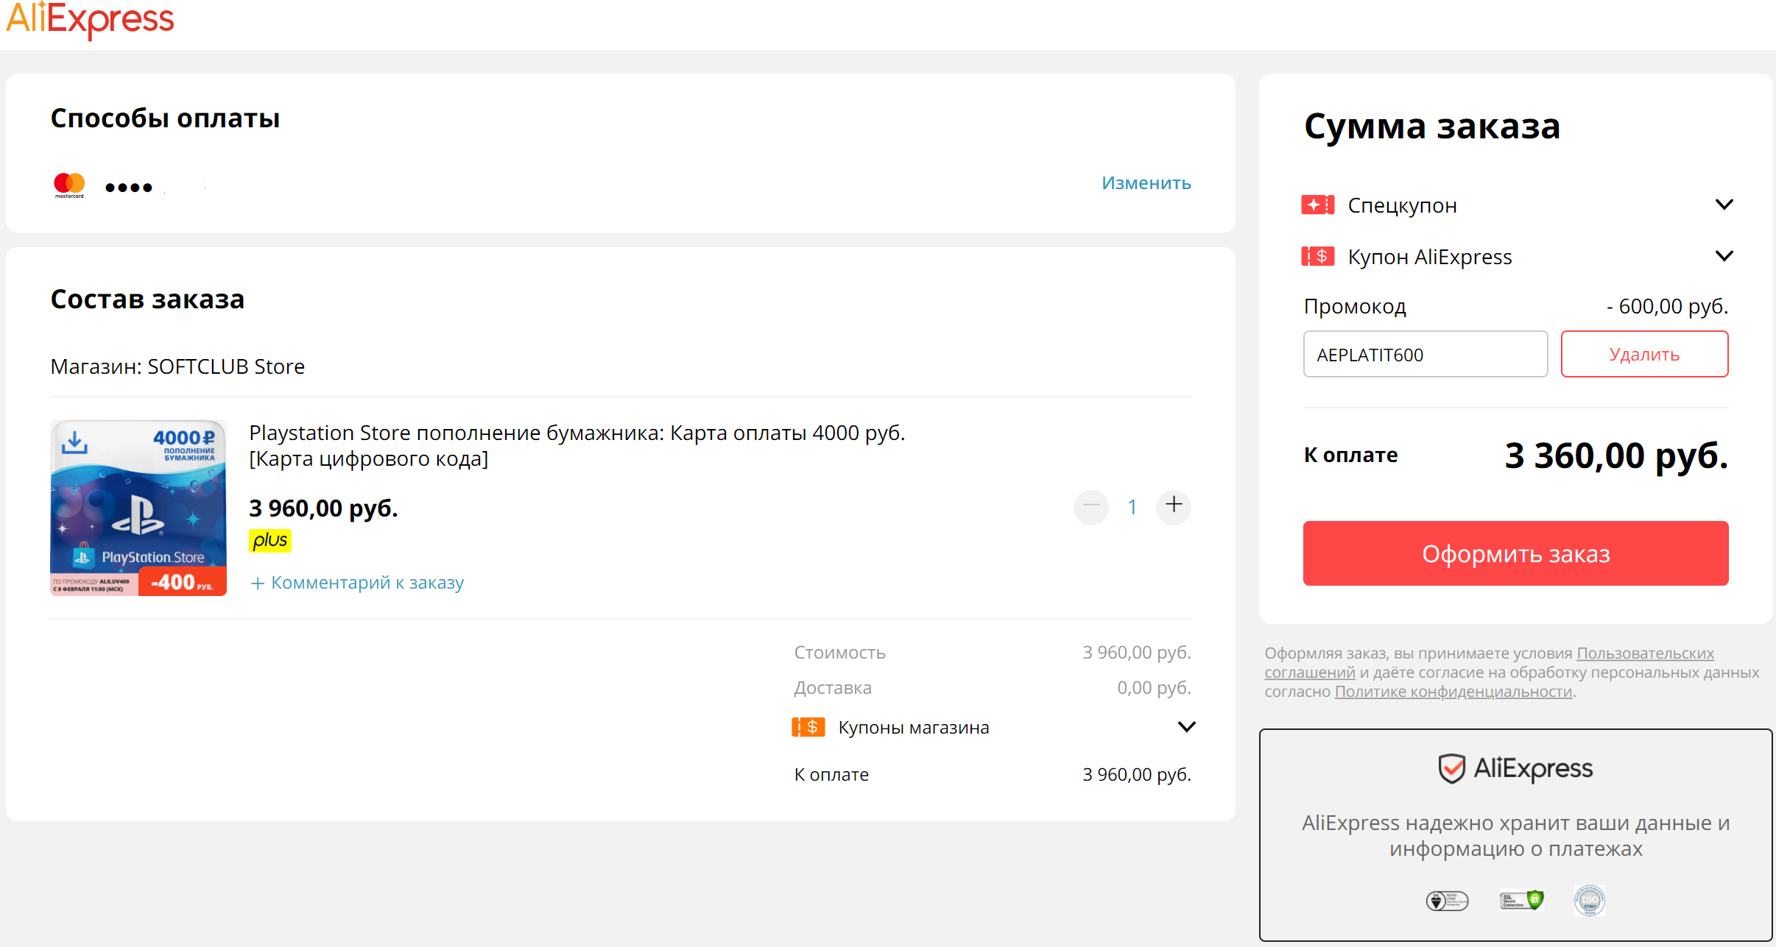Click the Mastercard payment icon
1776x947 pixels.
coord(69,184)
